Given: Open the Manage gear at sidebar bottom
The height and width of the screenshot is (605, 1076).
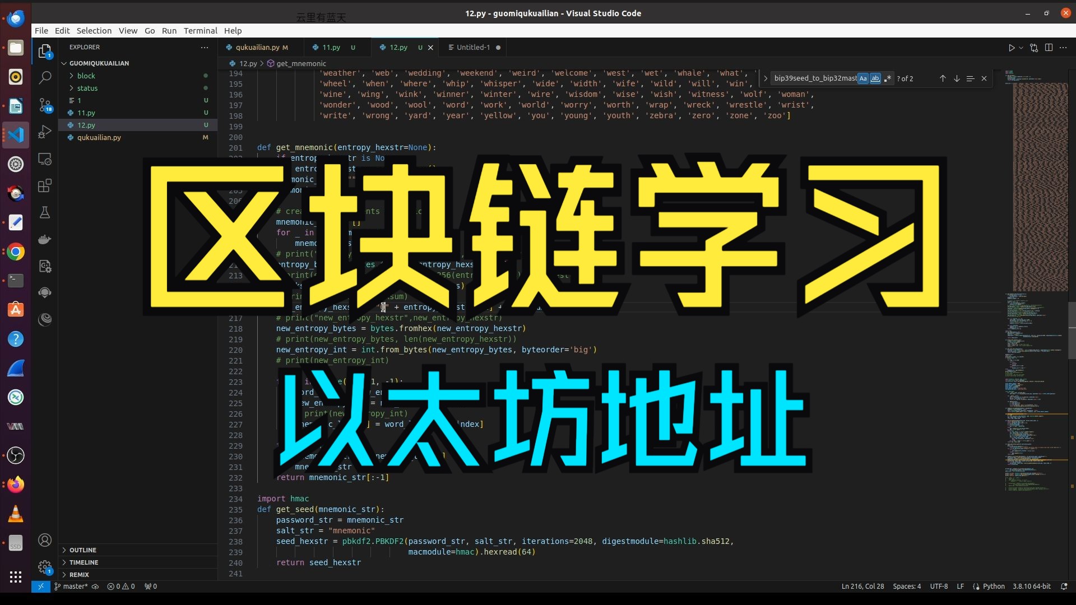Looking at the screenshot, I should click(45, 567).
